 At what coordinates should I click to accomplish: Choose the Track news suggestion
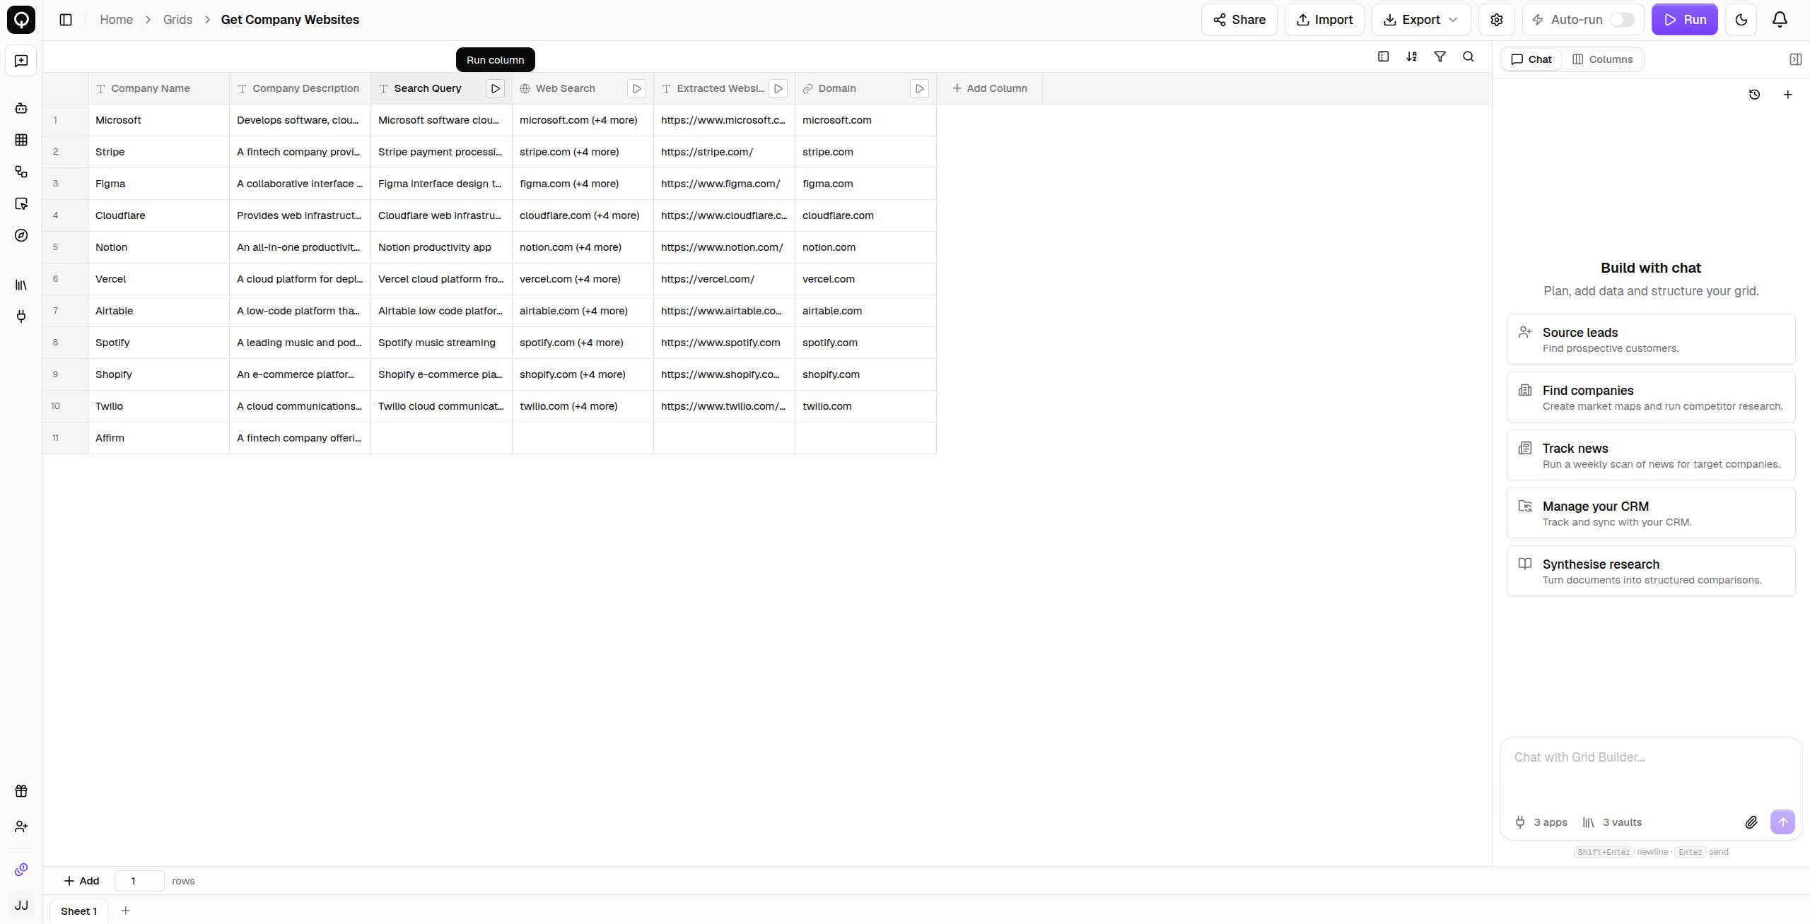pos(1651,455)
